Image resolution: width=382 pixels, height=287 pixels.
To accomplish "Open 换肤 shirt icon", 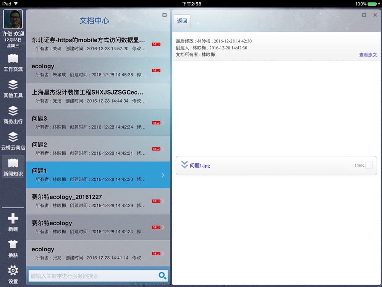I will click(x=13, y=248).
